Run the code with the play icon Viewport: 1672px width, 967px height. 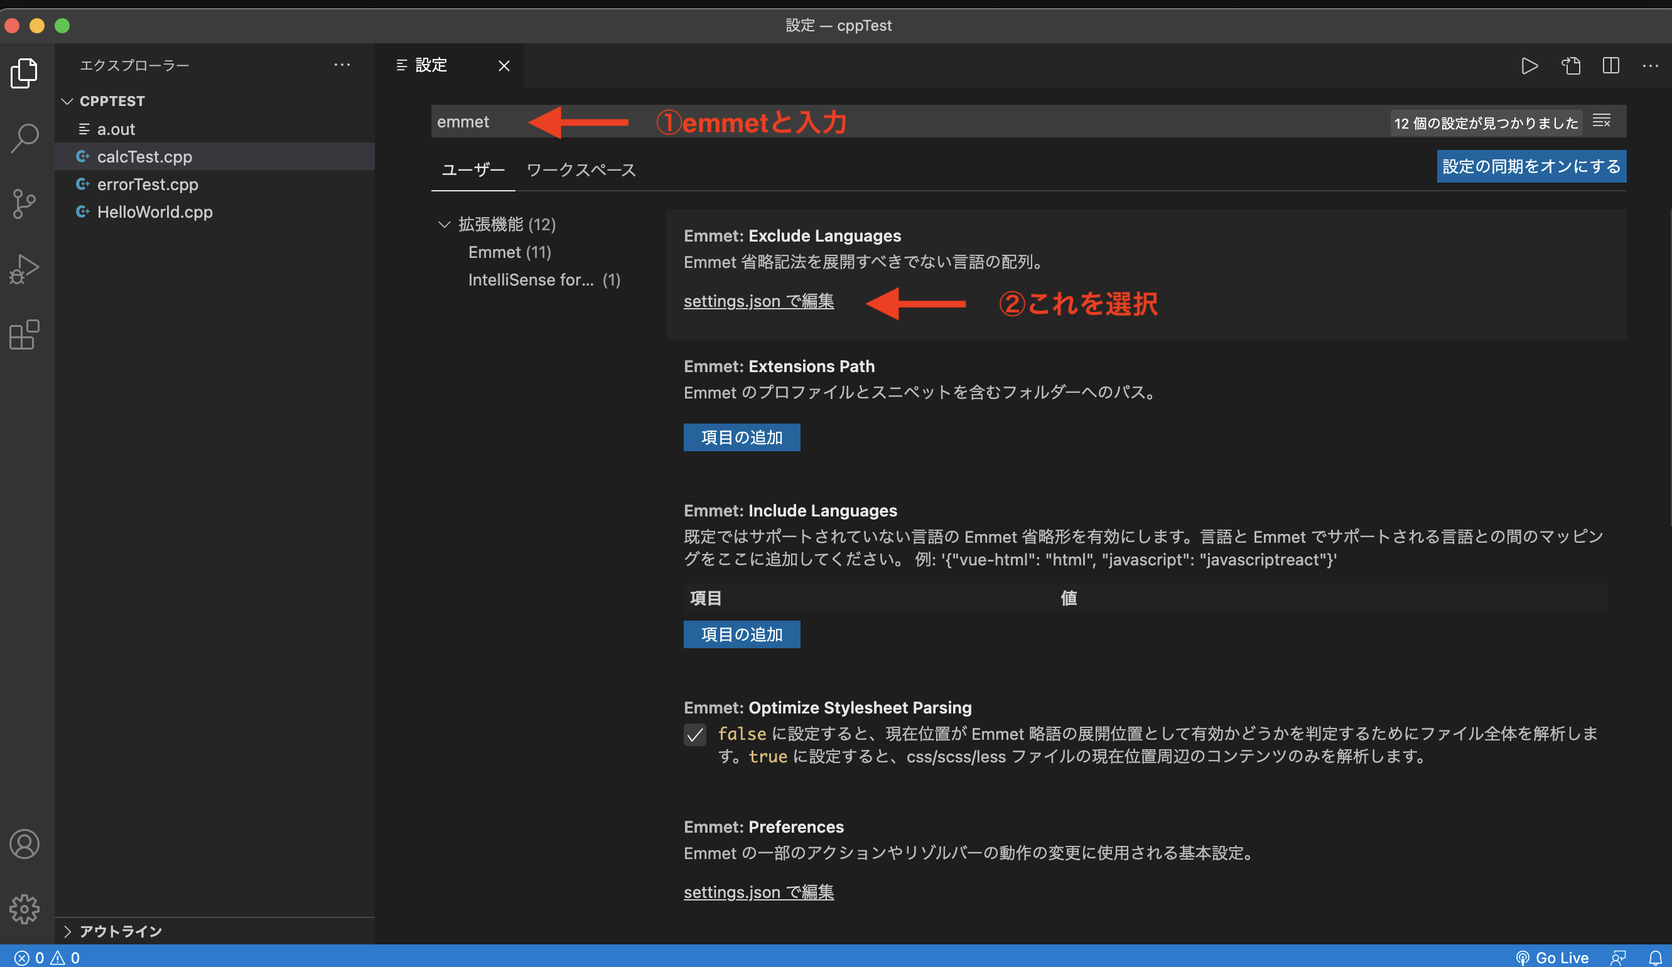(1529, 66)
